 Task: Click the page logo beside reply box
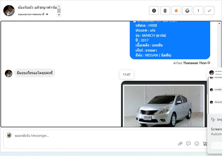pyautogui.click(x=9, y=135)
